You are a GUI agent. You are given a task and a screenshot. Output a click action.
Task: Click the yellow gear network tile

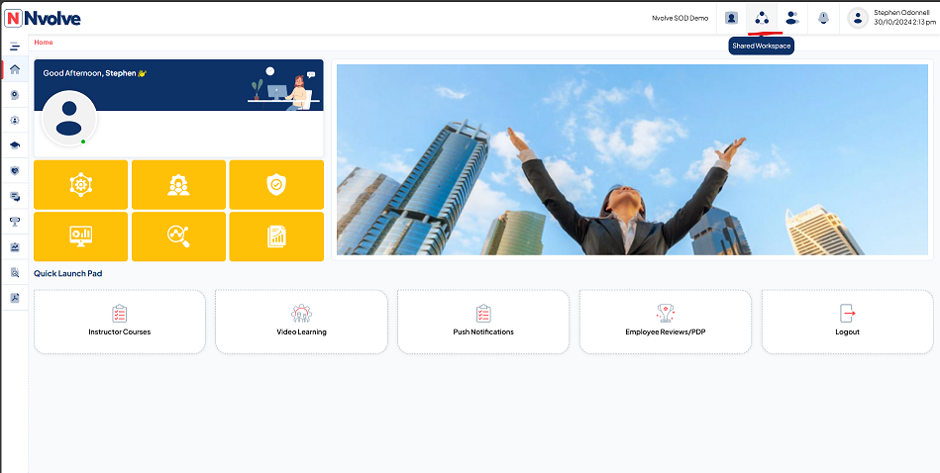pos(80,184)
